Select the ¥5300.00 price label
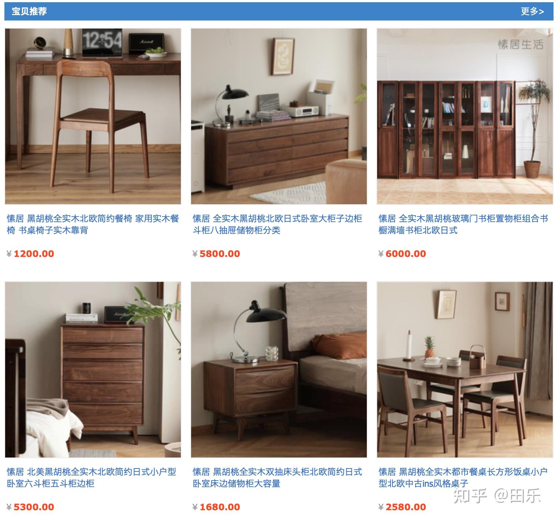Viewport: 555px width, 519px height. tap(30, 507)
